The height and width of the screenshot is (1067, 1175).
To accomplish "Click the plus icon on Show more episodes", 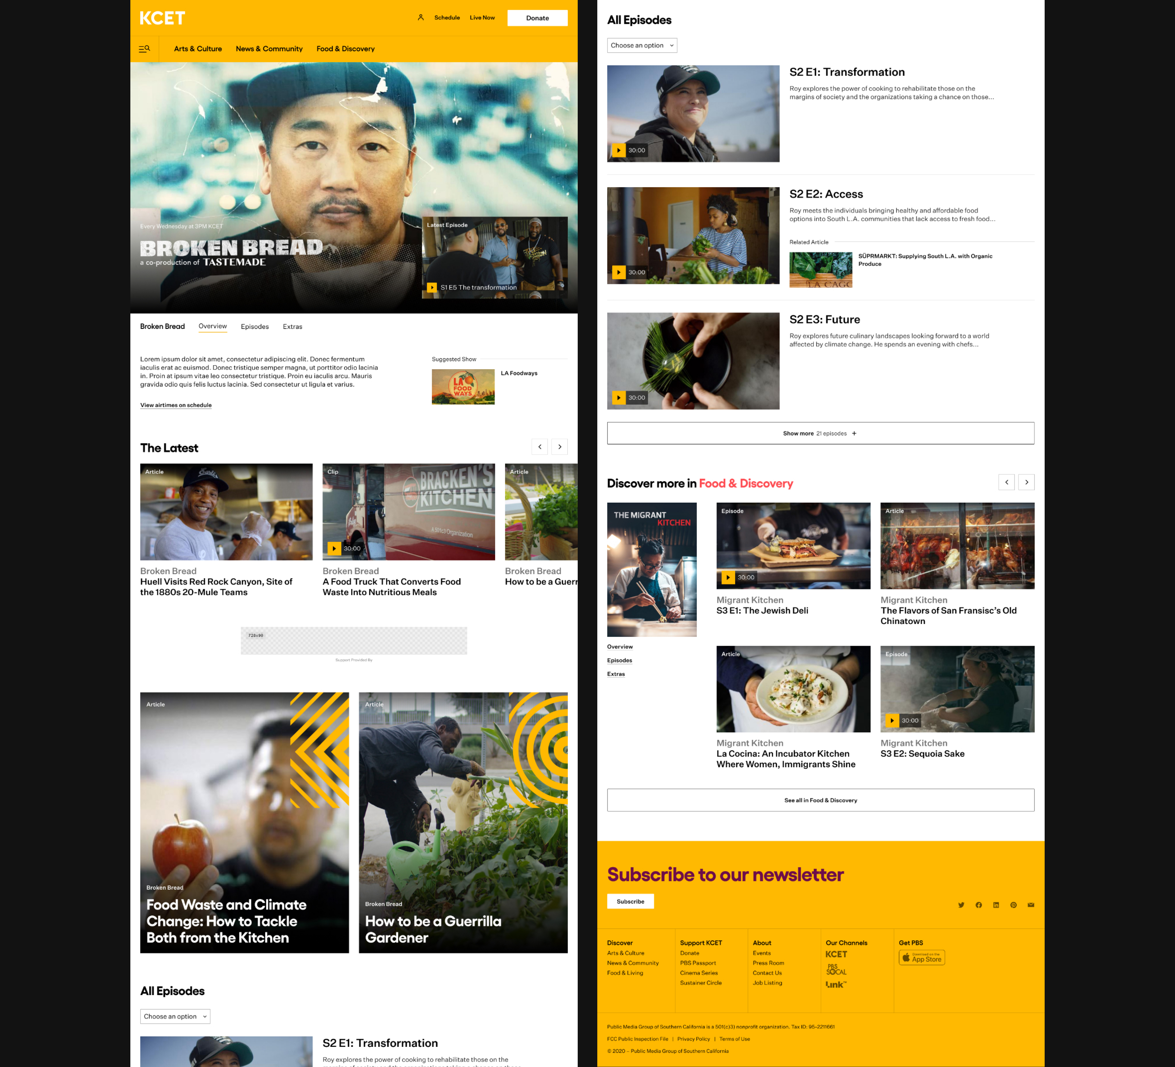I will 854,433.
